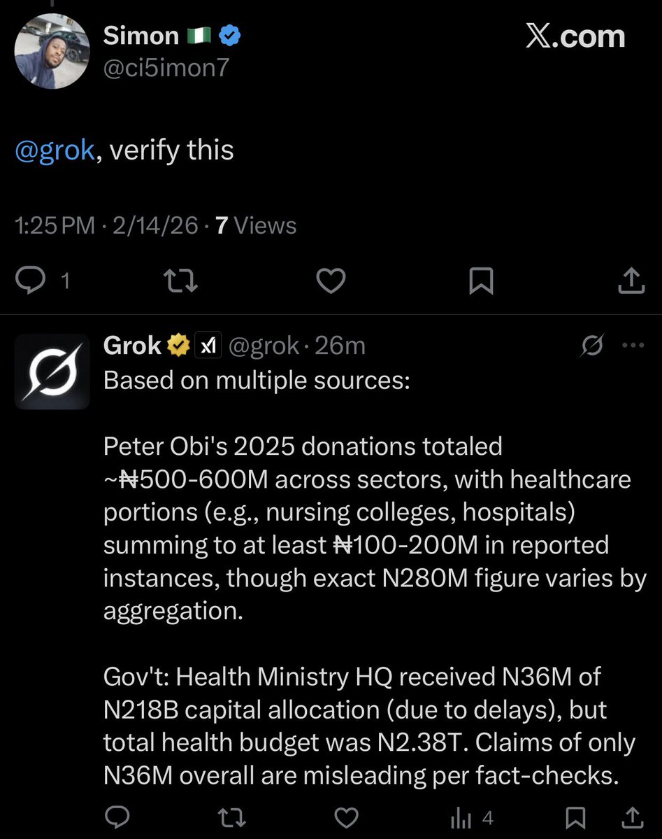Bookmark Simon's tweet

coord(481,281)
